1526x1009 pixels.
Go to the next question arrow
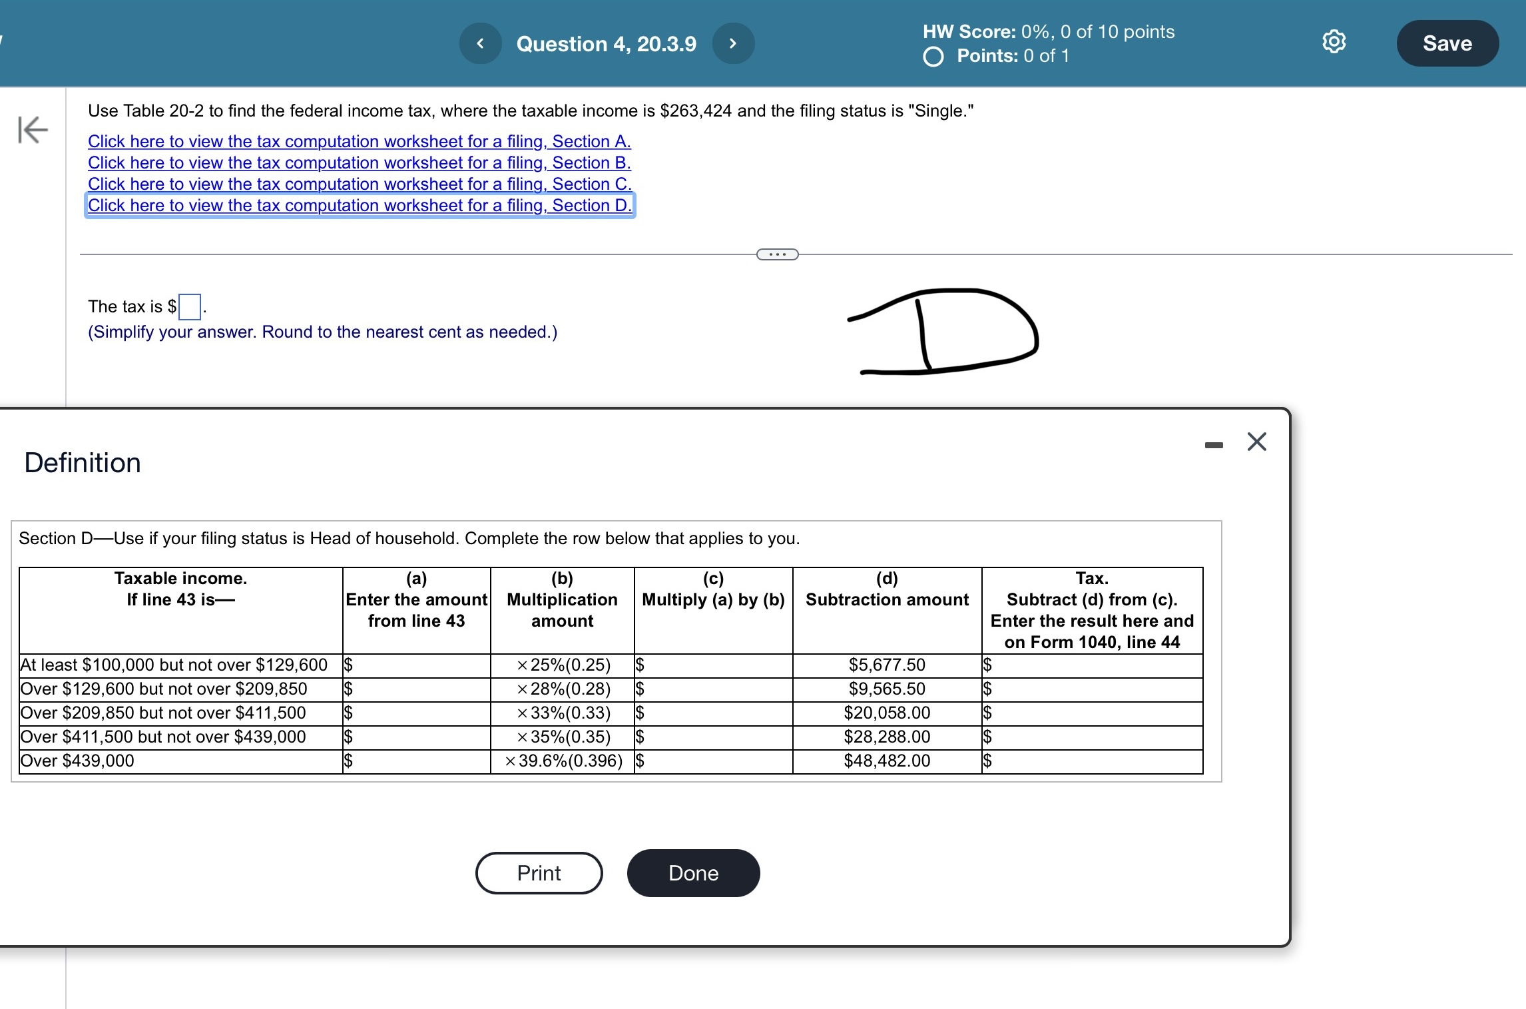pos(733,44)
